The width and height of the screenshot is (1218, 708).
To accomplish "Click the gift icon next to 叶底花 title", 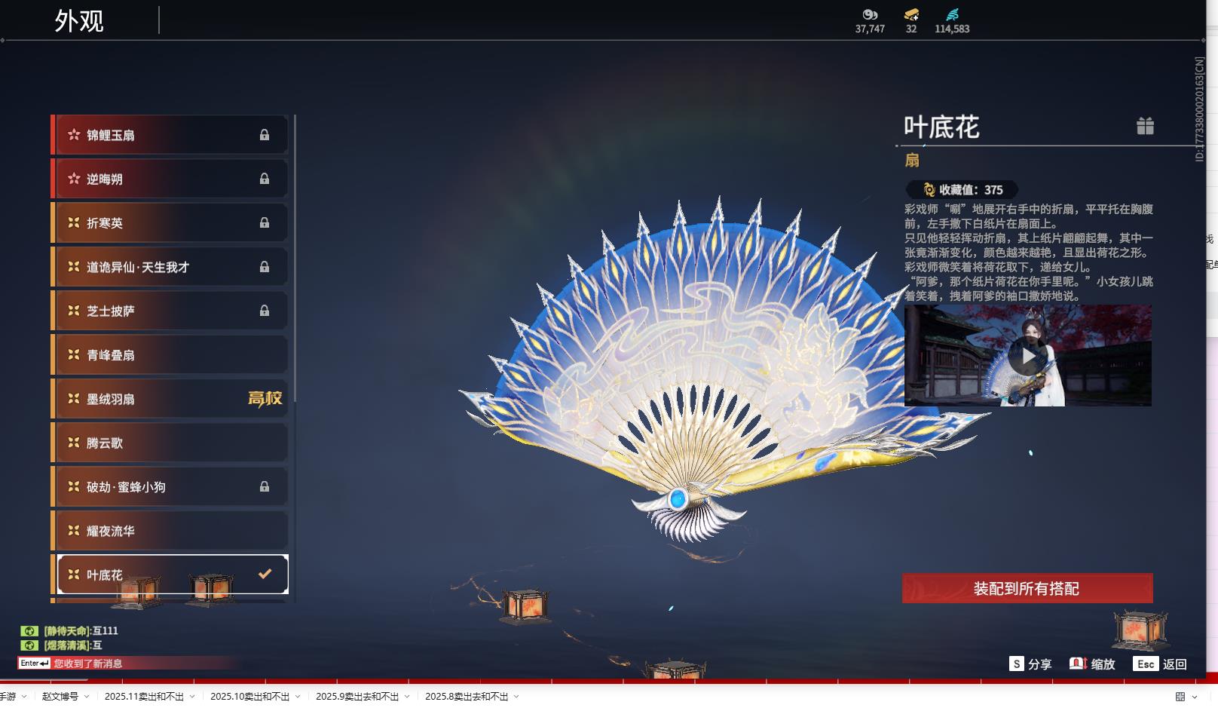I will 1145,126.
